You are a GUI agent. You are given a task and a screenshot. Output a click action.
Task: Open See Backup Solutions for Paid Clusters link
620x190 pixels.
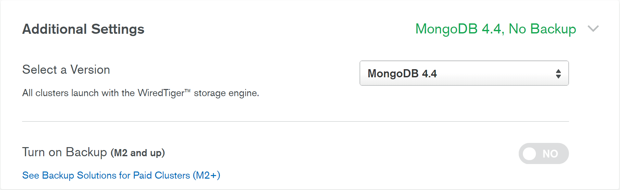[121, 175]
